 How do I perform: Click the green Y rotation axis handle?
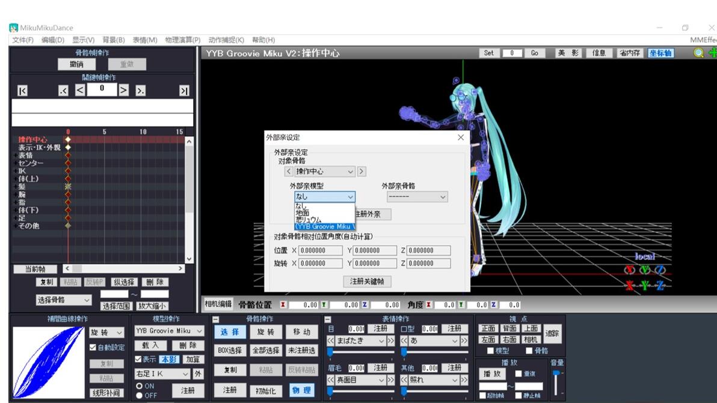(x=645, y=270)
